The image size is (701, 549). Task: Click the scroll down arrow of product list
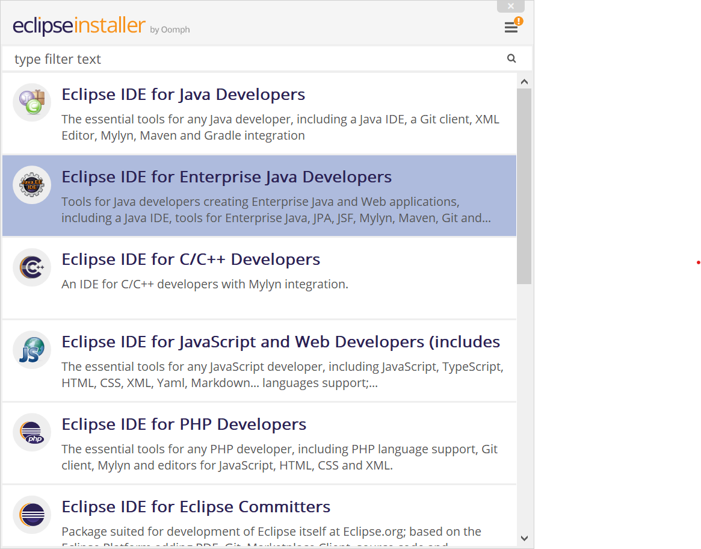tap(525, 538)
